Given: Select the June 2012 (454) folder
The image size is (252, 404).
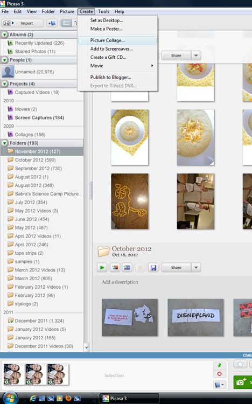Looking at the screenshot, I should pos(32,219).
